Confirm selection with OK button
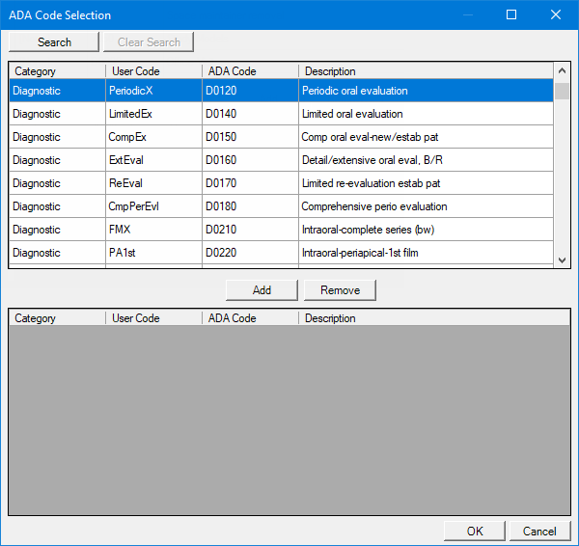579x546 pixels. click(x=474, y=531)
